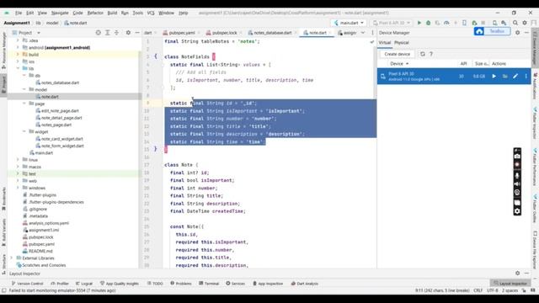The image size is (539, 303).
Task: Refresh the device list in Device Manager
Action: [423, 54]
